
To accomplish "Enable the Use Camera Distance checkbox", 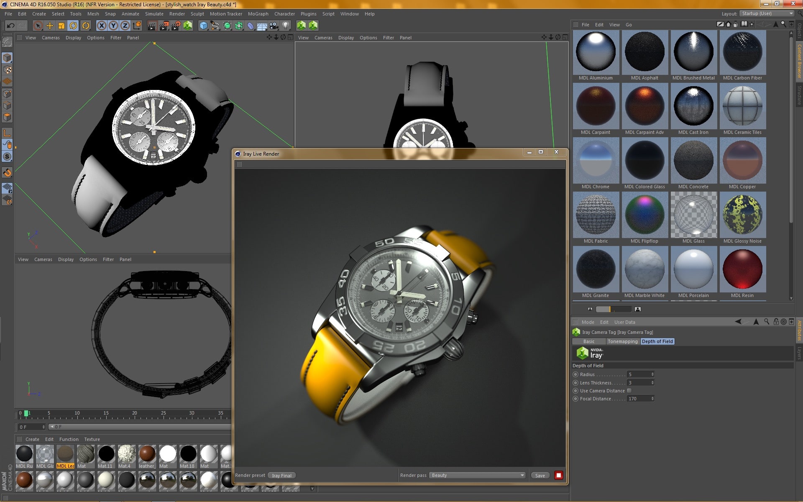I will [629, 391].
